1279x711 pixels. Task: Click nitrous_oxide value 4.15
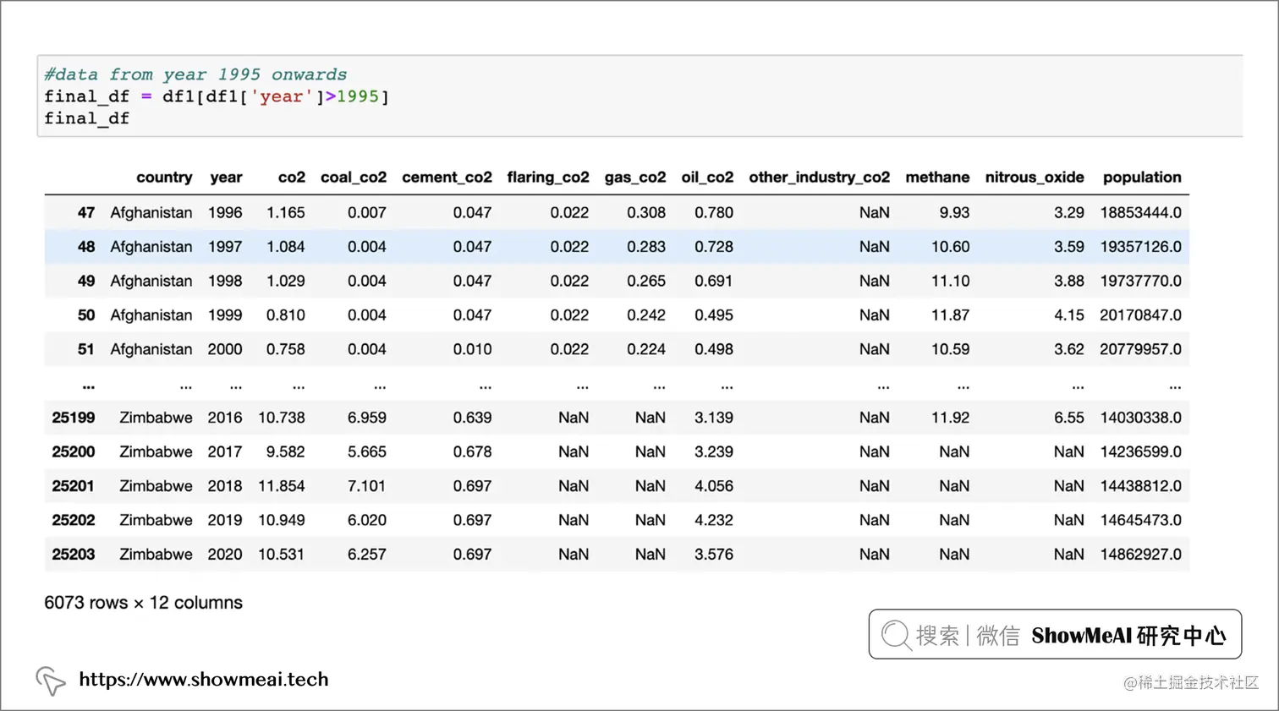click(x=1068, y=315)
